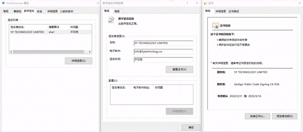Click the horizontal scrollbar thumb in signature list
Viewport: 303px width, 132px height.
click(48, 52)
